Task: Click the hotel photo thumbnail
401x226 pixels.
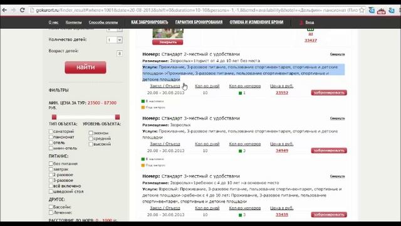Action: 168,33
